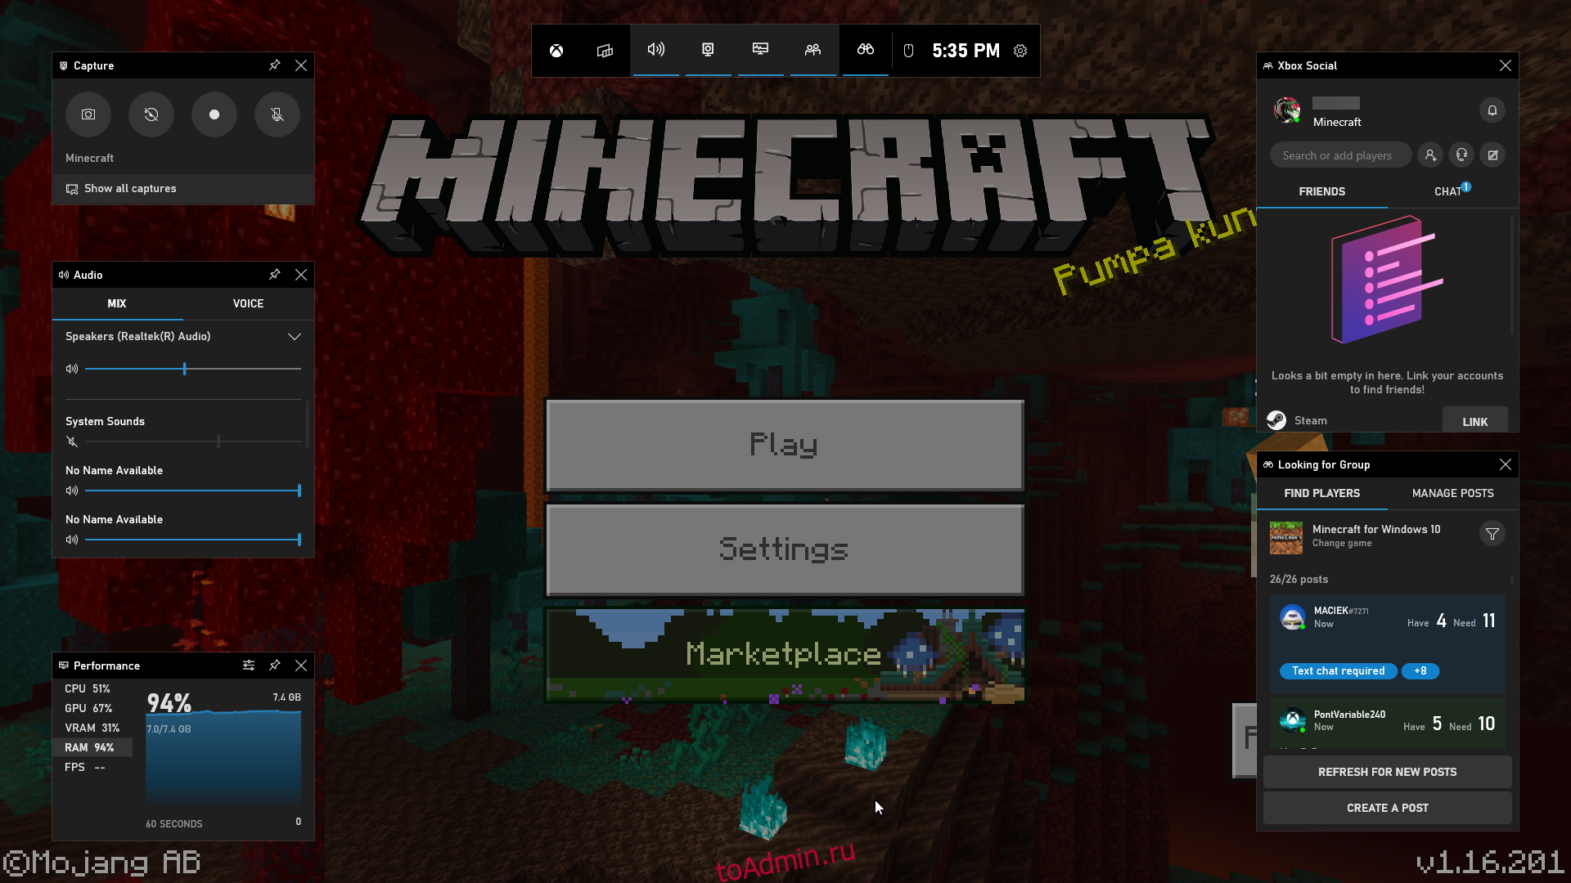The image size is (1571, 883).
Task: Click FIND PLAYERS tab in Looking for Group
Action: [1321, 493]
